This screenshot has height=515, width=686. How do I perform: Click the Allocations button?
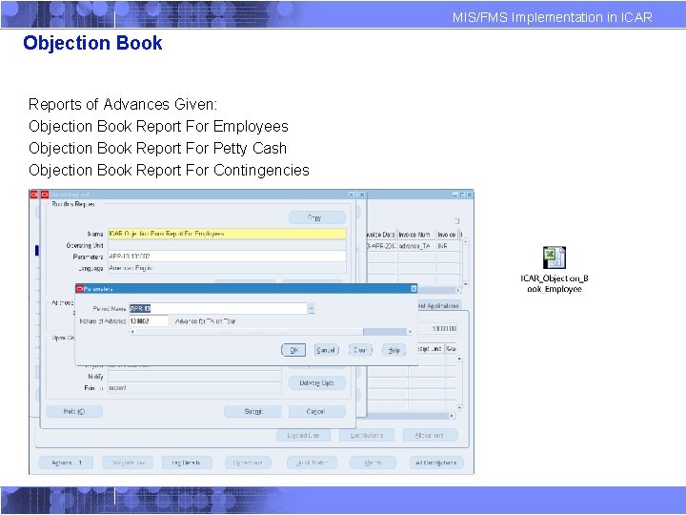point(430,436)
